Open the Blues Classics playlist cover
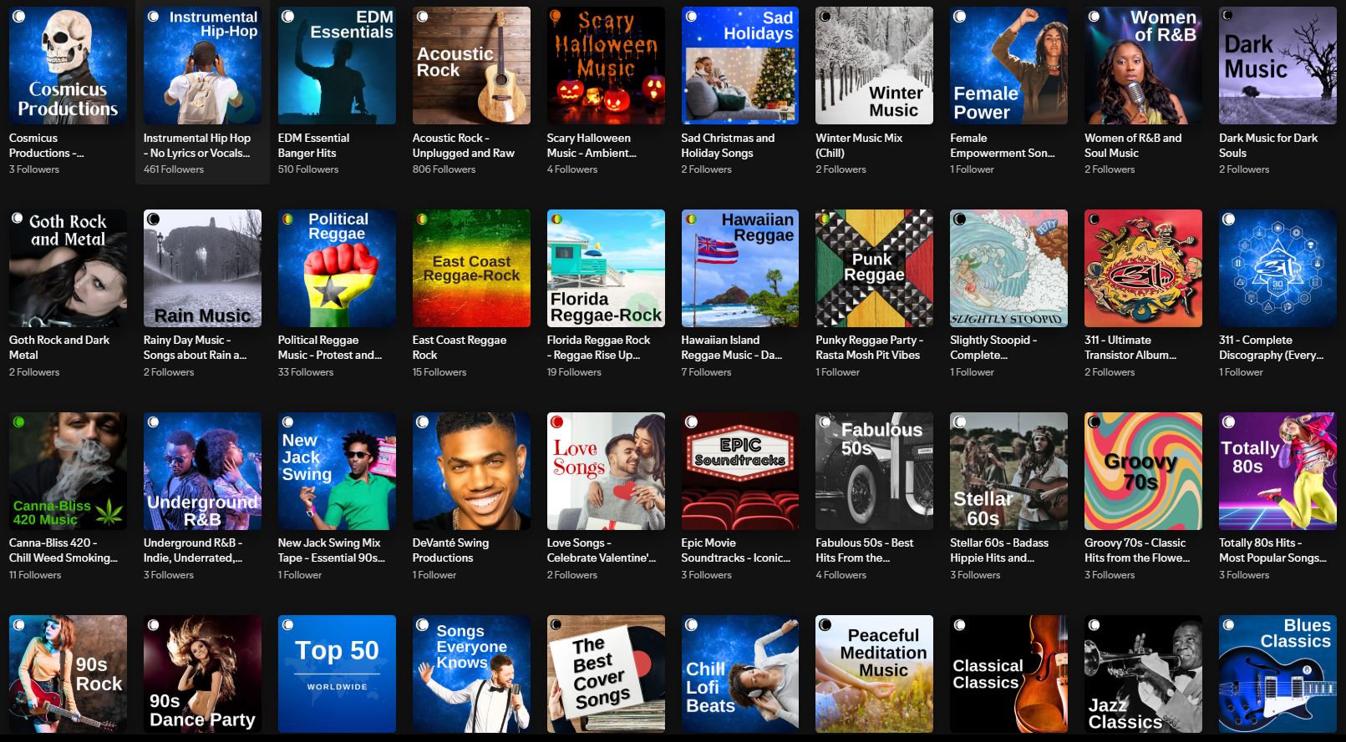 click(x=1277, y=674)
